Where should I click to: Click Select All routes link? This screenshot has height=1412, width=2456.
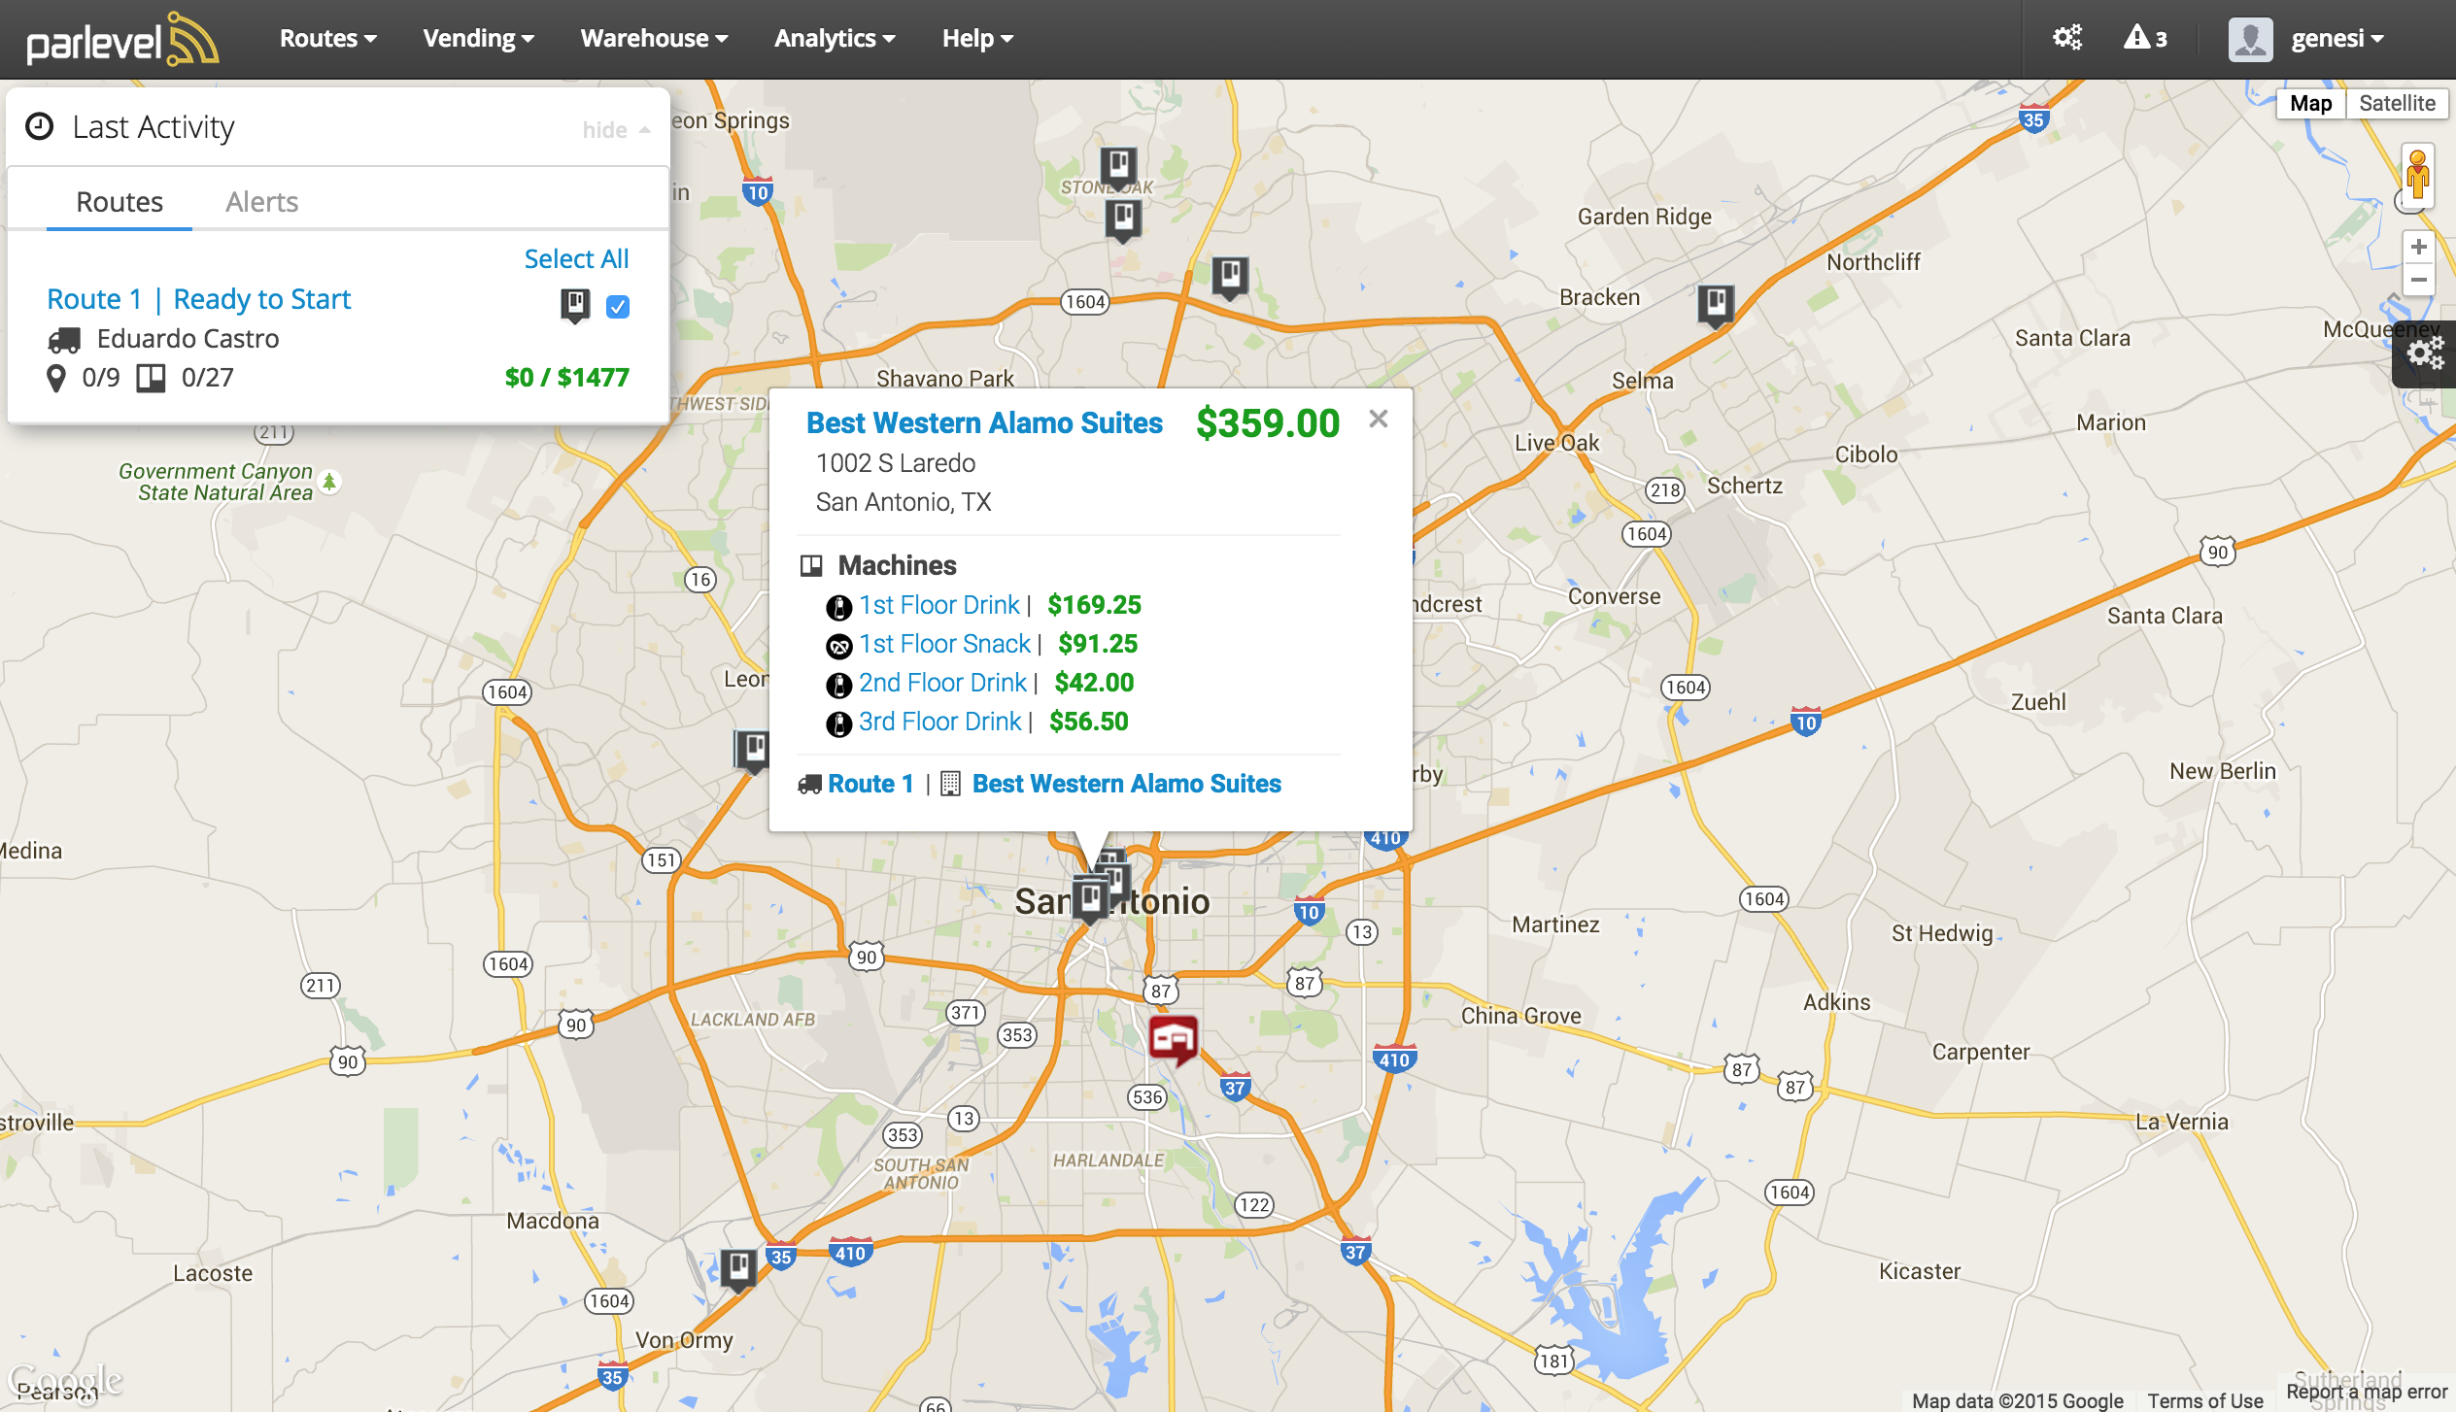(x=576, y=259)
